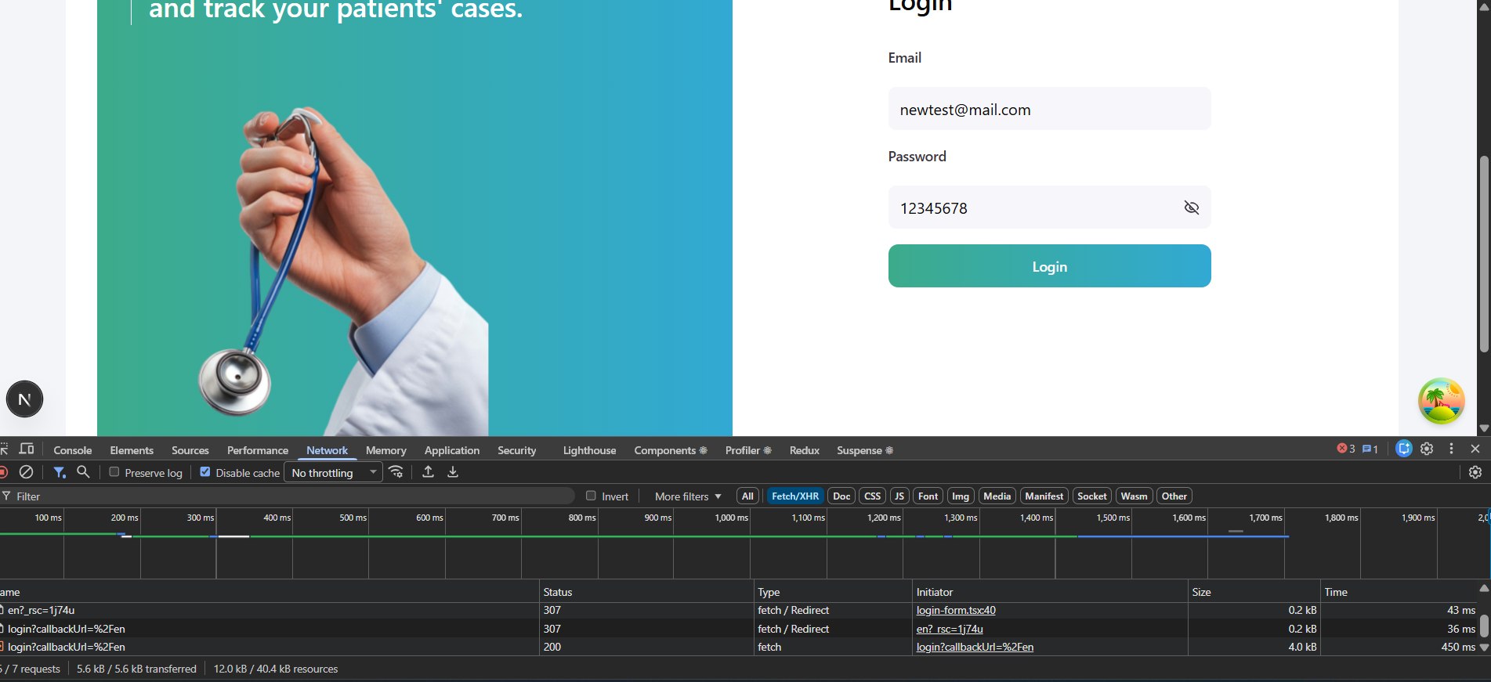
Task: Click the 3 errors counter icon
Action: (1346, 449)
